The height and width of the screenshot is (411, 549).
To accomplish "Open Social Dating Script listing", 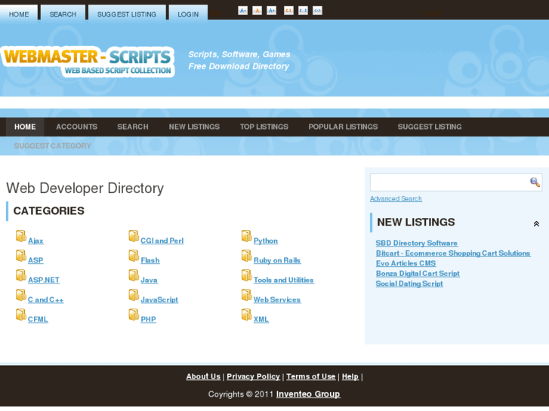I will point(409,284).
